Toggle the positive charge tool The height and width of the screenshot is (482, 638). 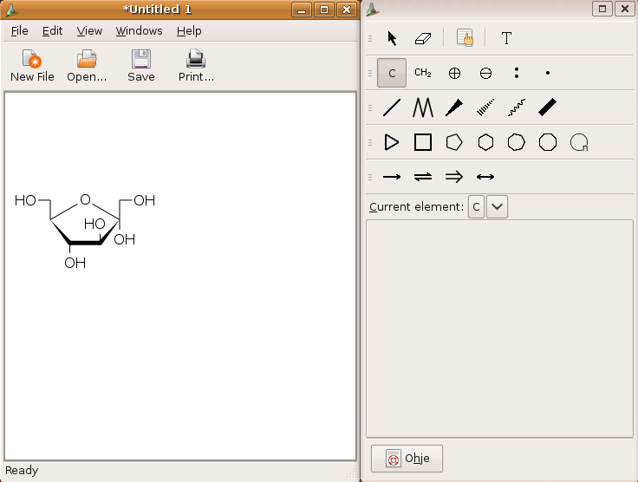454,74
